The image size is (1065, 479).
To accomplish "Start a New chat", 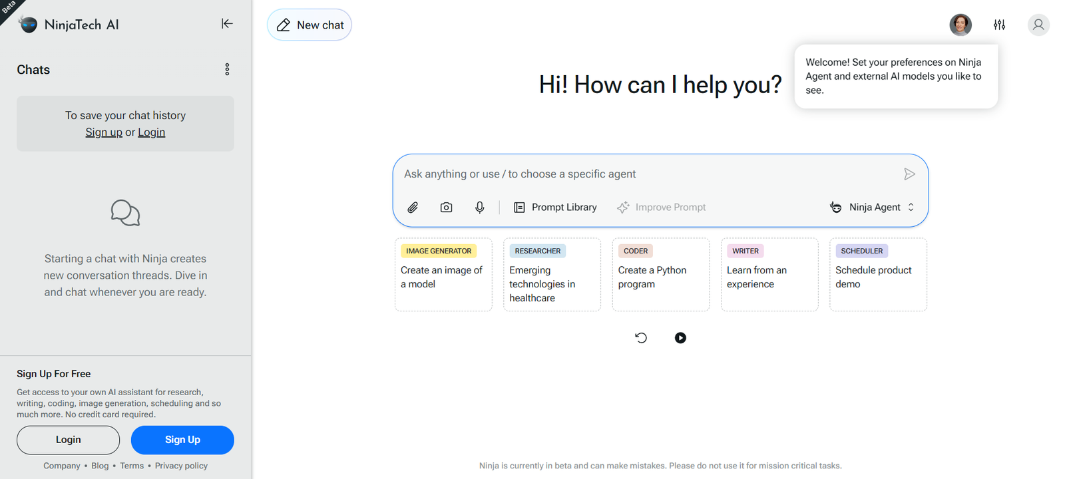I will (310, 25).
